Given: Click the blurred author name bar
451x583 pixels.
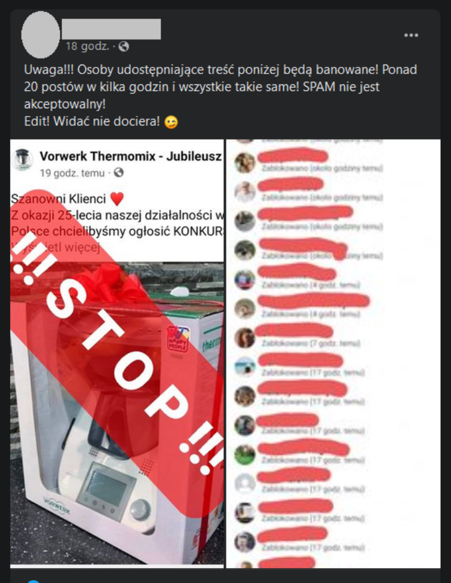Looking at the screenshot, I should [112, 29].
